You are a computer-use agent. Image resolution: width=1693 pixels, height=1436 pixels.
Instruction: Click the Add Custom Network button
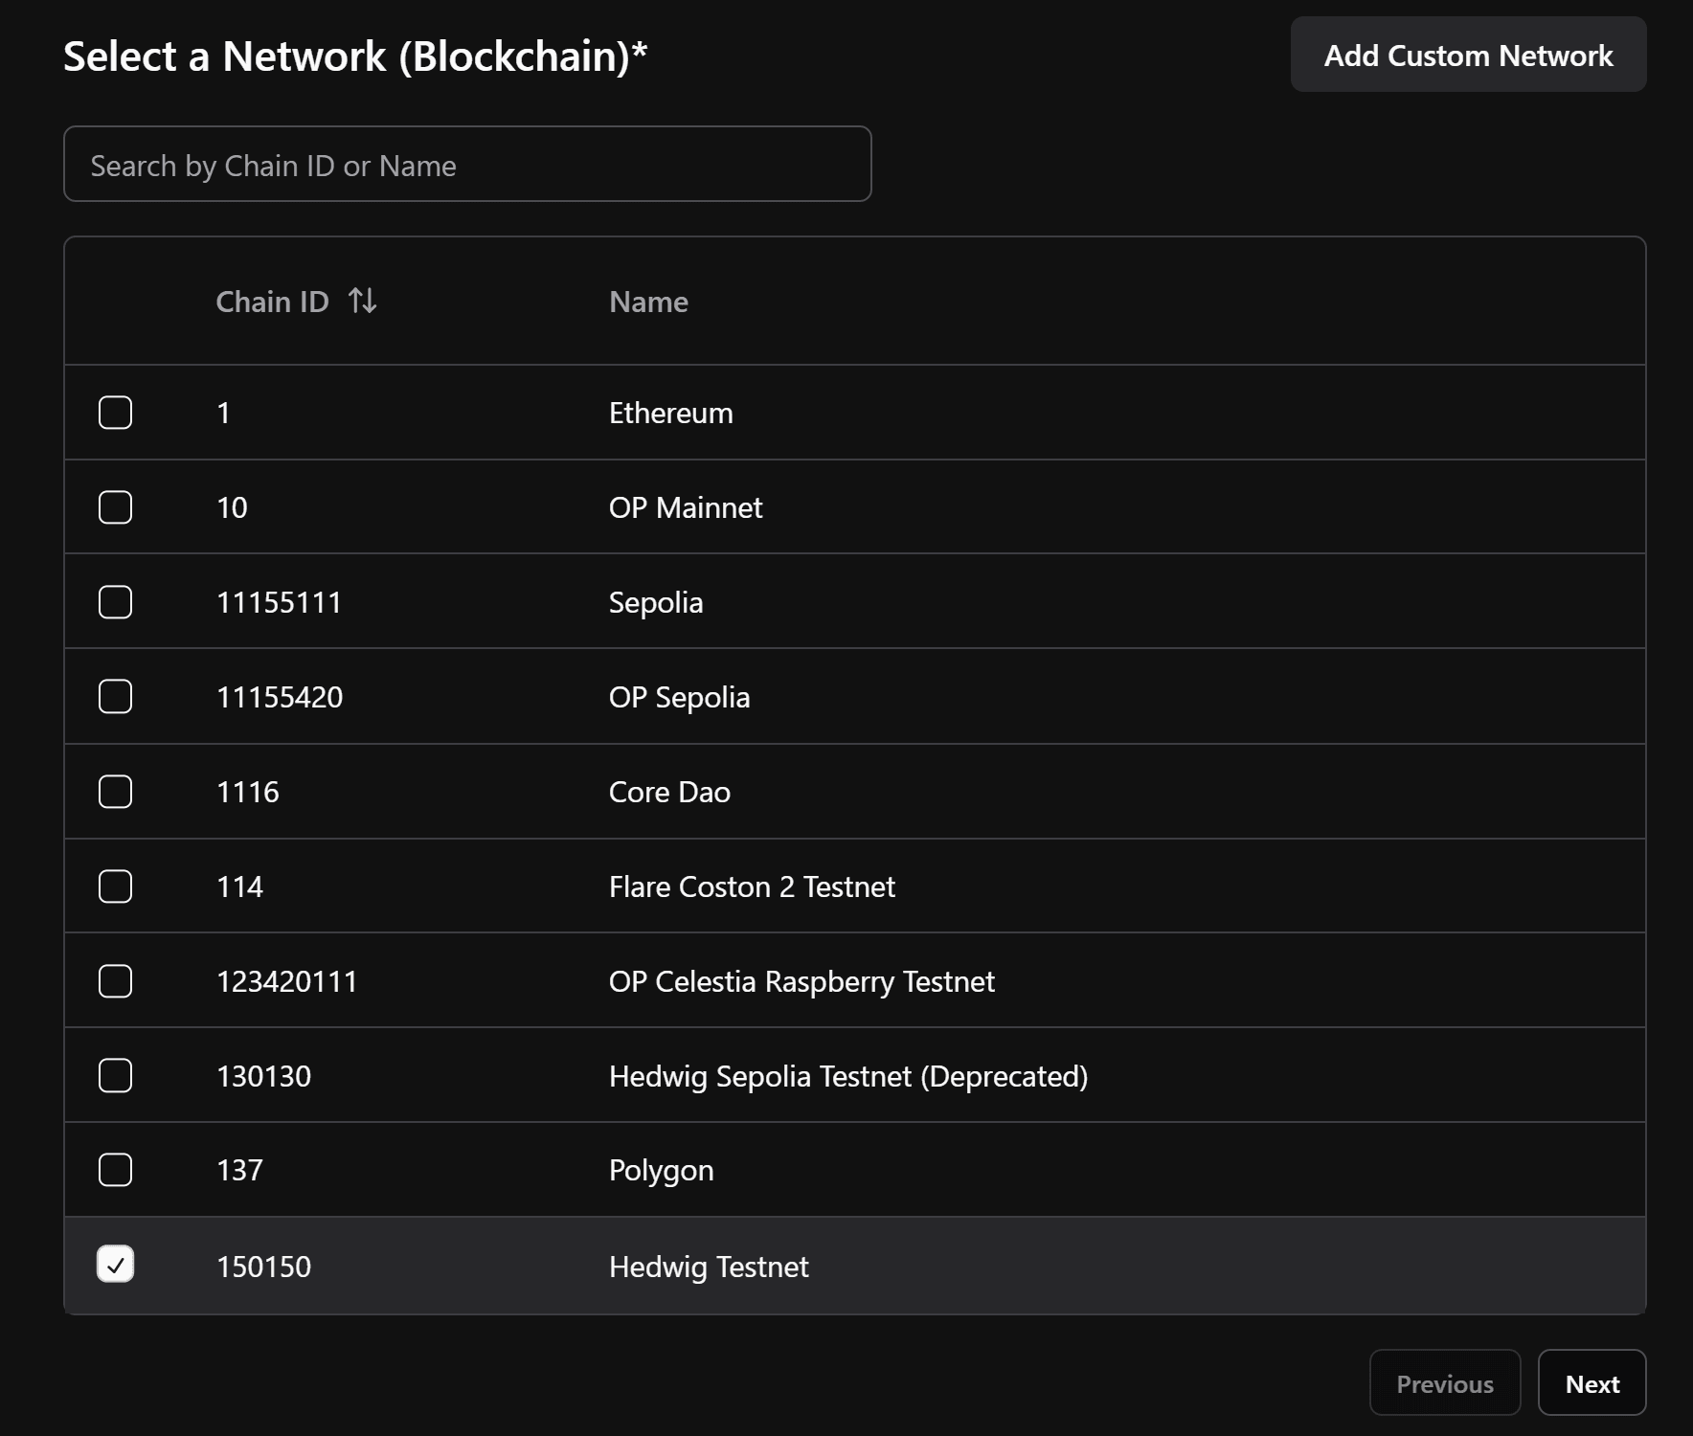pos(1468,56)
